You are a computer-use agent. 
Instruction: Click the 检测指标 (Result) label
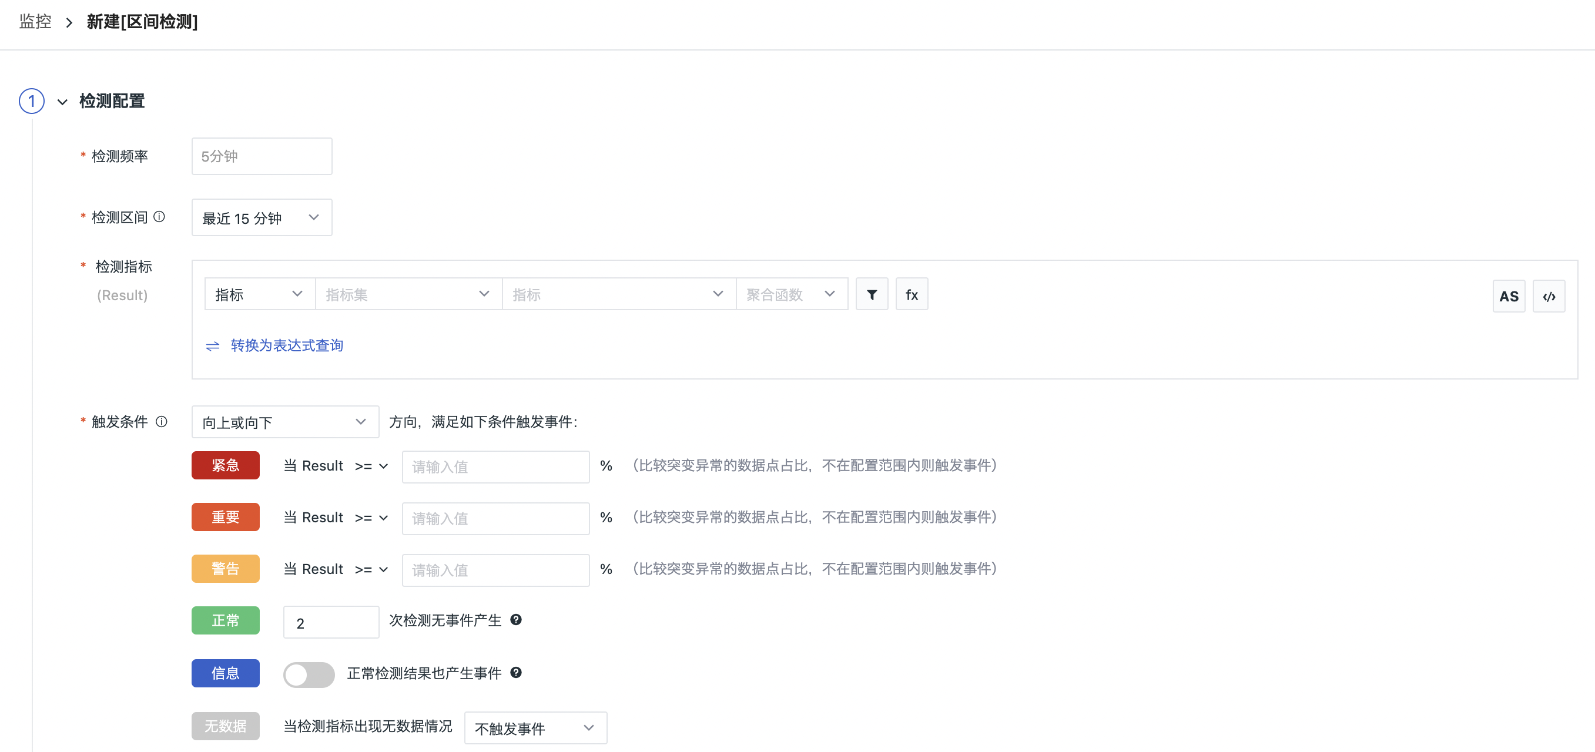(x=123, y=281)
